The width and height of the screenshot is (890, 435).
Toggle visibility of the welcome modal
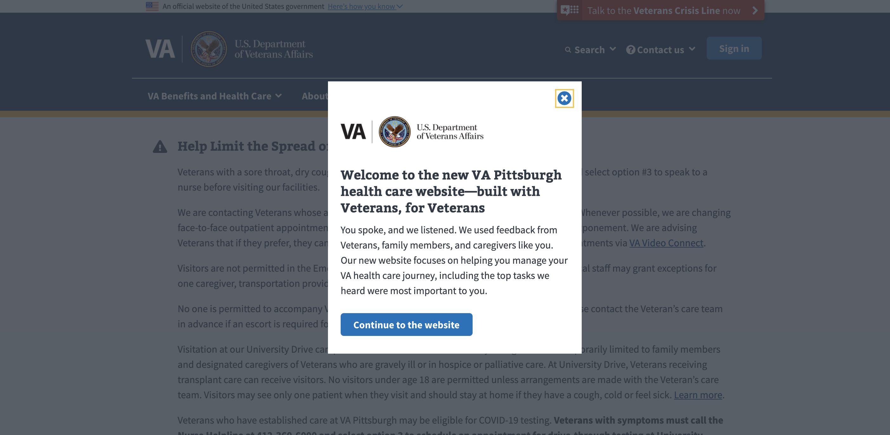pyautogui.click(x=564, y=98)
